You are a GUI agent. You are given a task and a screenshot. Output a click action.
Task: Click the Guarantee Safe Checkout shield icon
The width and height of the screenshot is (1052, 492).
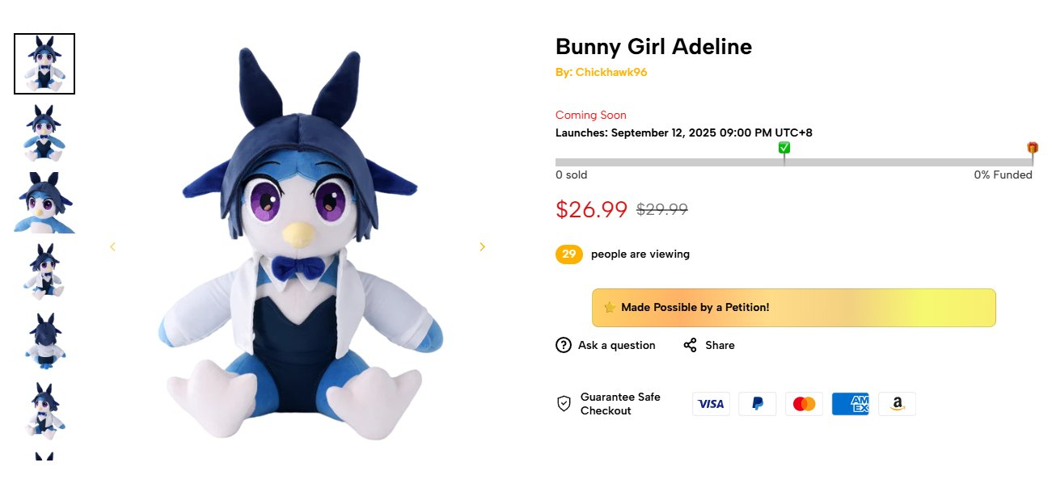pos(564,403)
